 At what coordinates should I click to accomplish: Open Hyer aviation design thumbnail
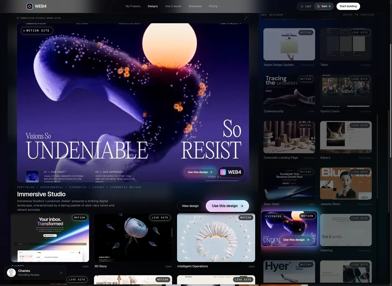289,271
